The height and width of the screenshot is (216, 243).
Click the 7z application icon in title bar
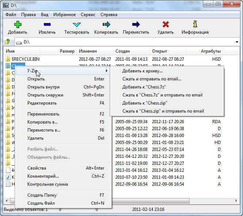point(6,5)
